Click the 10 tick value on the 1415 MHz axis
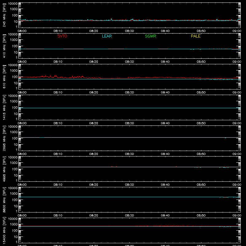This screenshot has width=246, height=246. click(16, 114)
